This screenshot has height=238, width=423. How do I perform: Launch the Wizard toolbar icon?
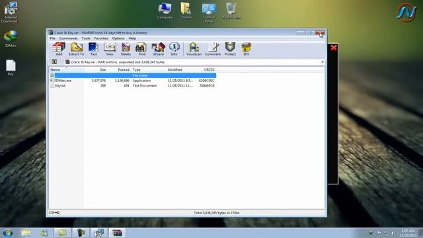(x=159, y=49)
